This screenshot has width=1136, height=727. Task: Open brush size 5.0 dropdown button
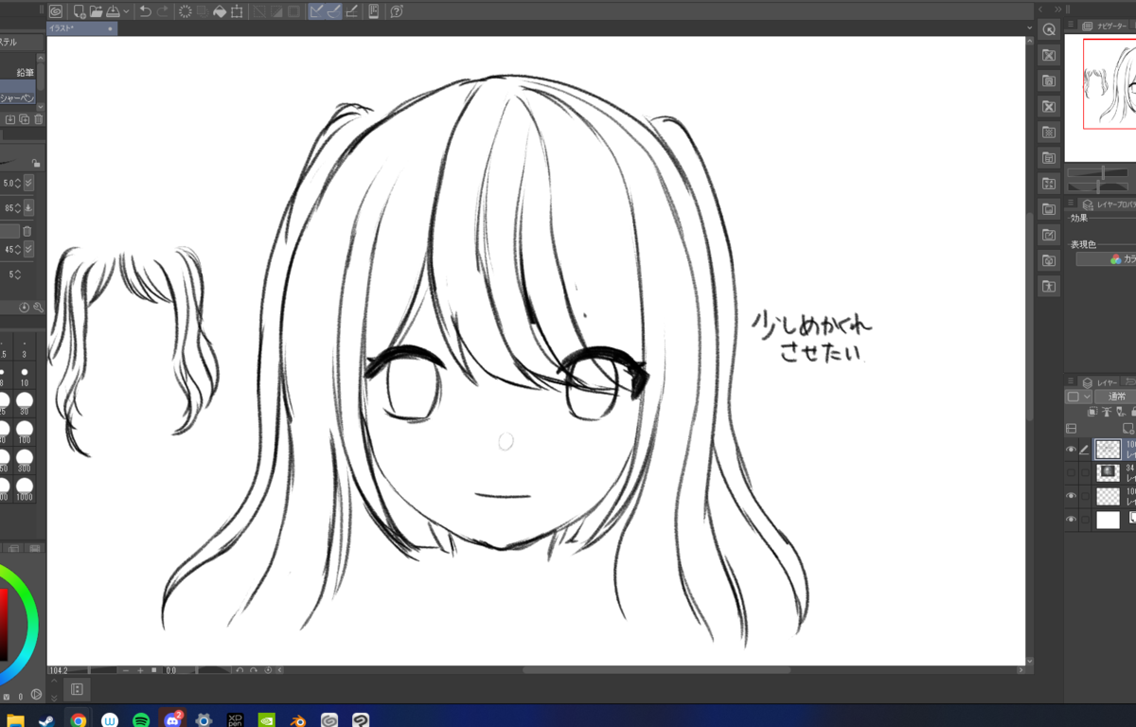click(x=28, y=183)
